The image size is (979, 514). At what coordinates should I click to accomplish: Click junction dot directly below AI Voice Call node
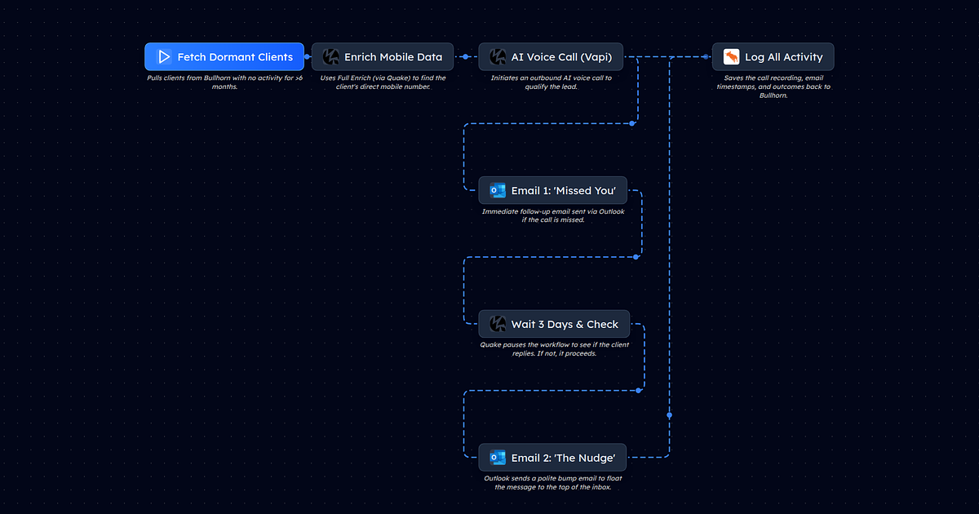(x=632, y=124)
